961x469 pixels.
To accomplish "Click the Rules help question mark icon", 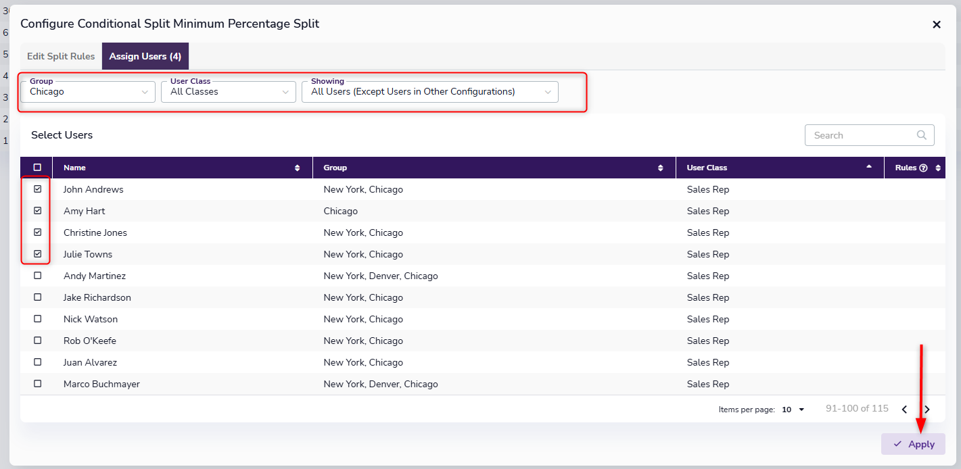I will coord(923,168).
